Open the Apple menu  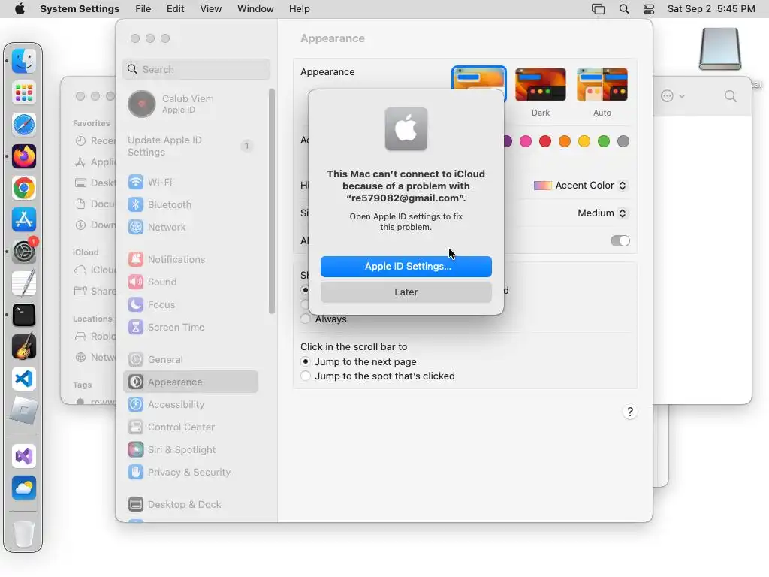pyautogui.click(x=20, y=9)
